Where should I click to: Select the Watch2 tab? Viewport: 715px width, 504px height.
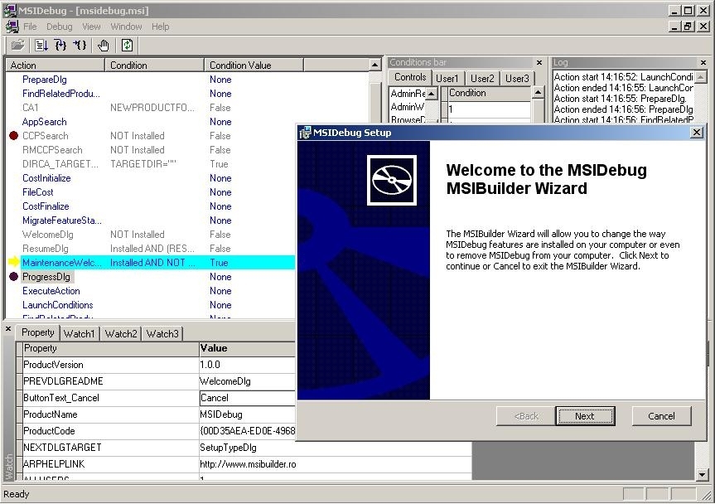121,334
